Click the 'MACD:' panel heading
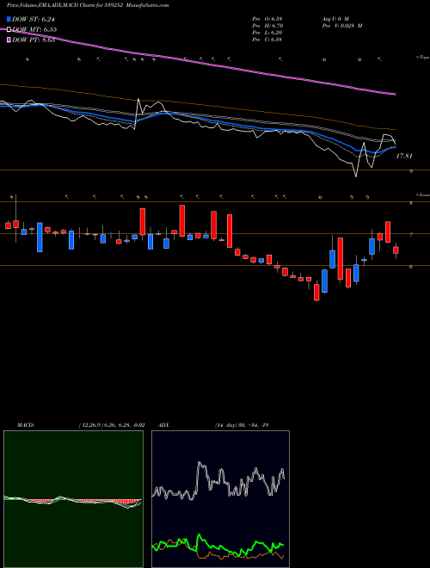Image resolution: width=430 pixels, height=568 pixels. (x=25, y=425)
